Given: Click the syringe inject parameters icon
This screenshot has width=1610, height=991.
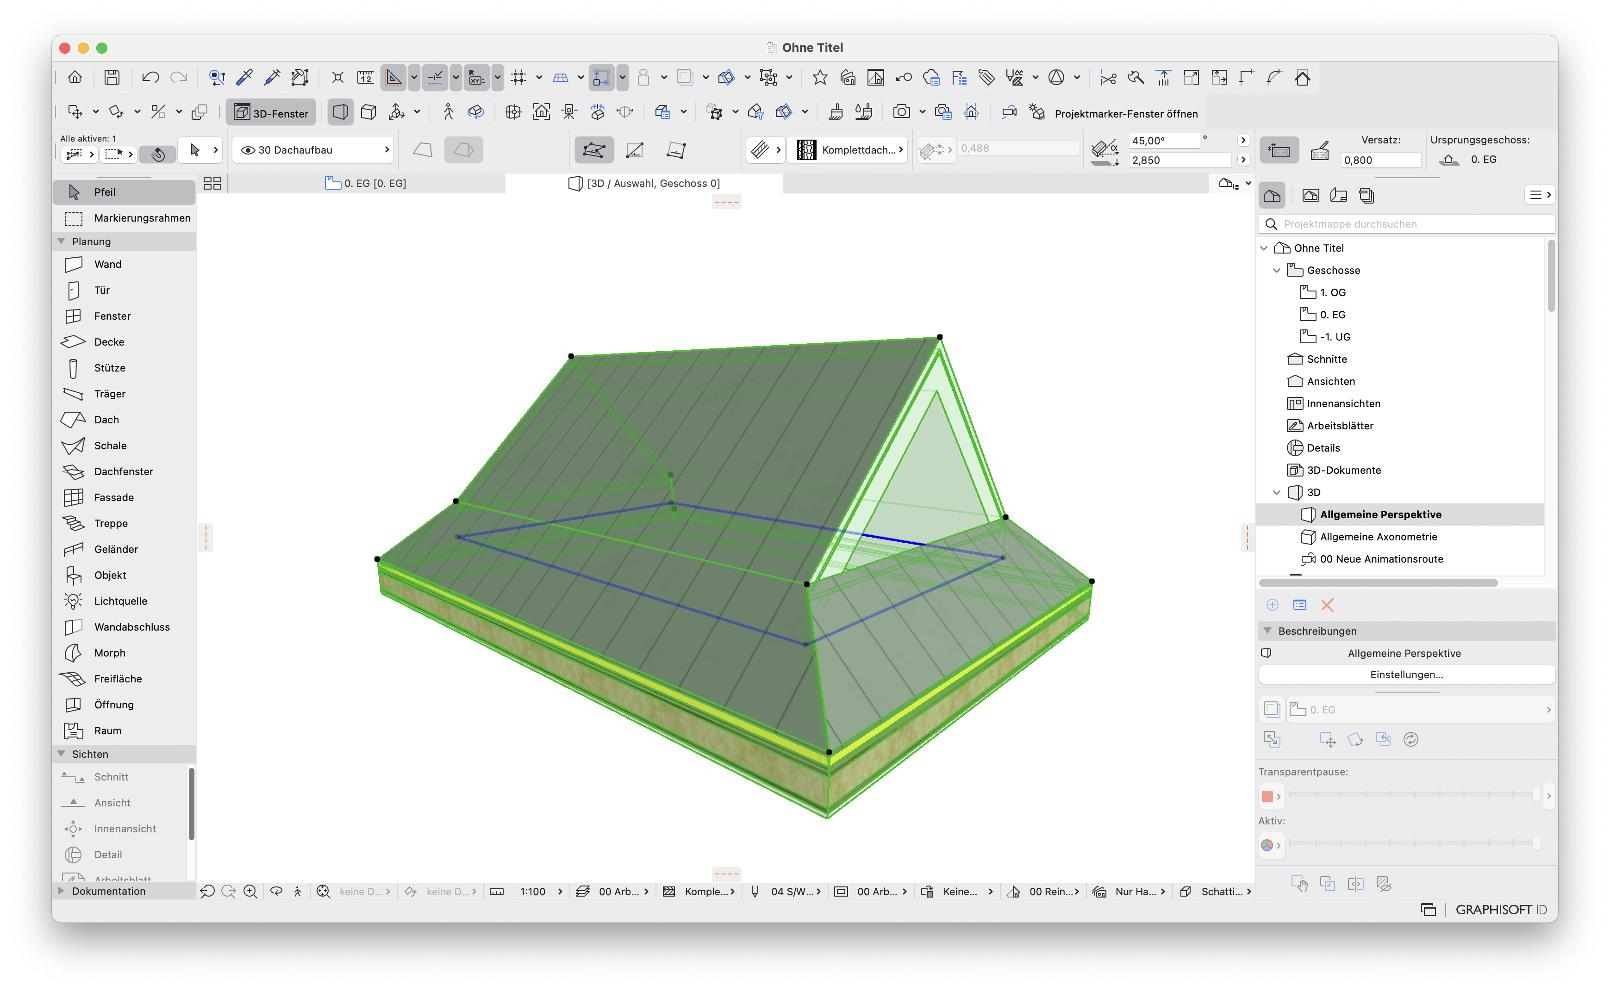Looking at the screenshot, I should (272, 77).
